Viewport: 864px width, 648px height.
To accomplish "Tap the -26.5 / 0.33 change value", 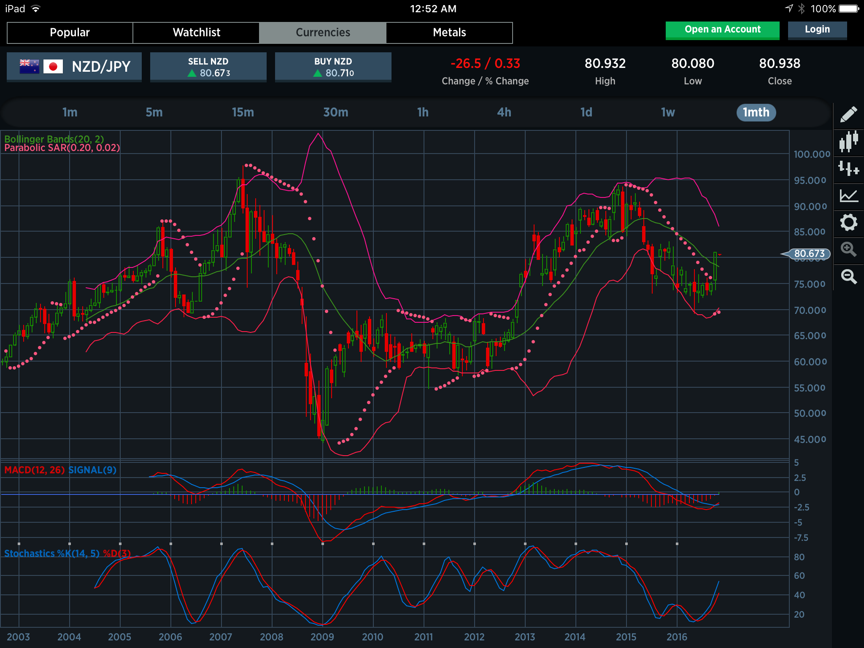I will tap(485, 64).
